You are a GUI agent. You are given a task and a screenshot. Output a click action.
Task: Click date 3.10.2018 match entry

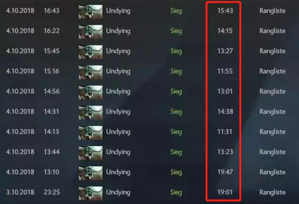[x=20, y=192]
